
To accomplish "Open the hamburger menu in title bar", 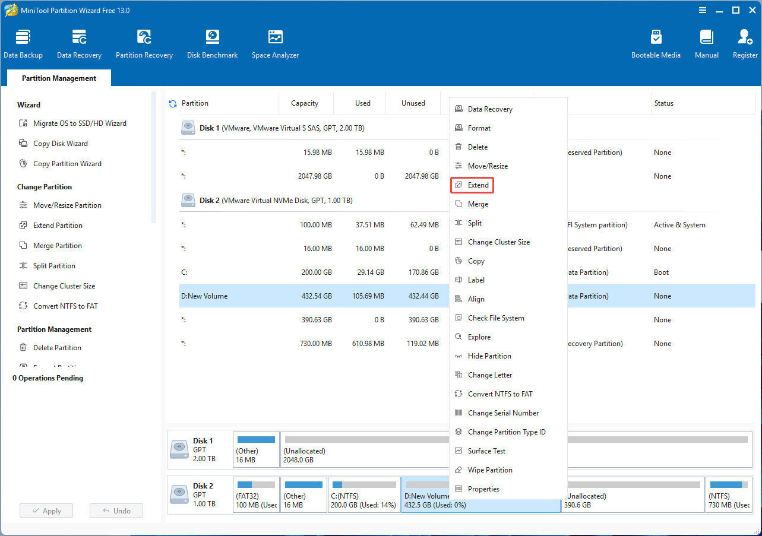I will pos(703,10).
